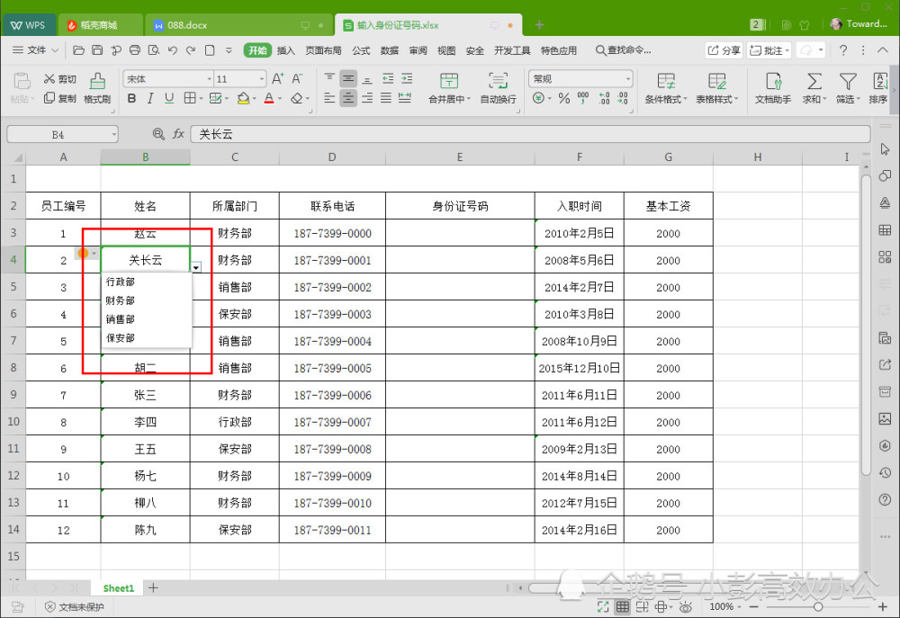Expand the 文件 file menu
This screenshot has width=900, height=618.
pyautogui.click(x=36, y=50)
